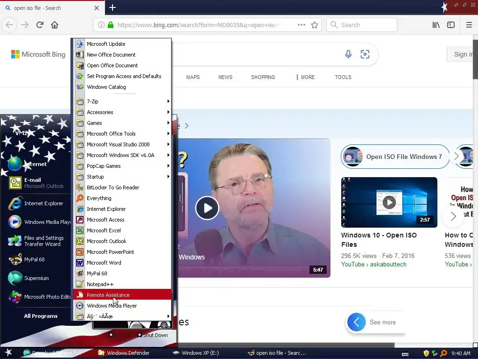Switch to the SHOPPING tab on Bing

click(x=263, y=77)
